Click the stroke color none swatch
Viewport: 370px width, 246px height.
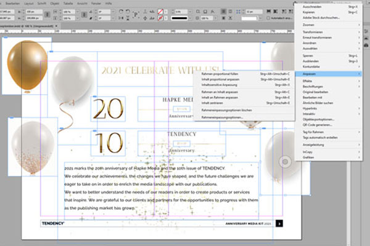click(x=160, y=18)
